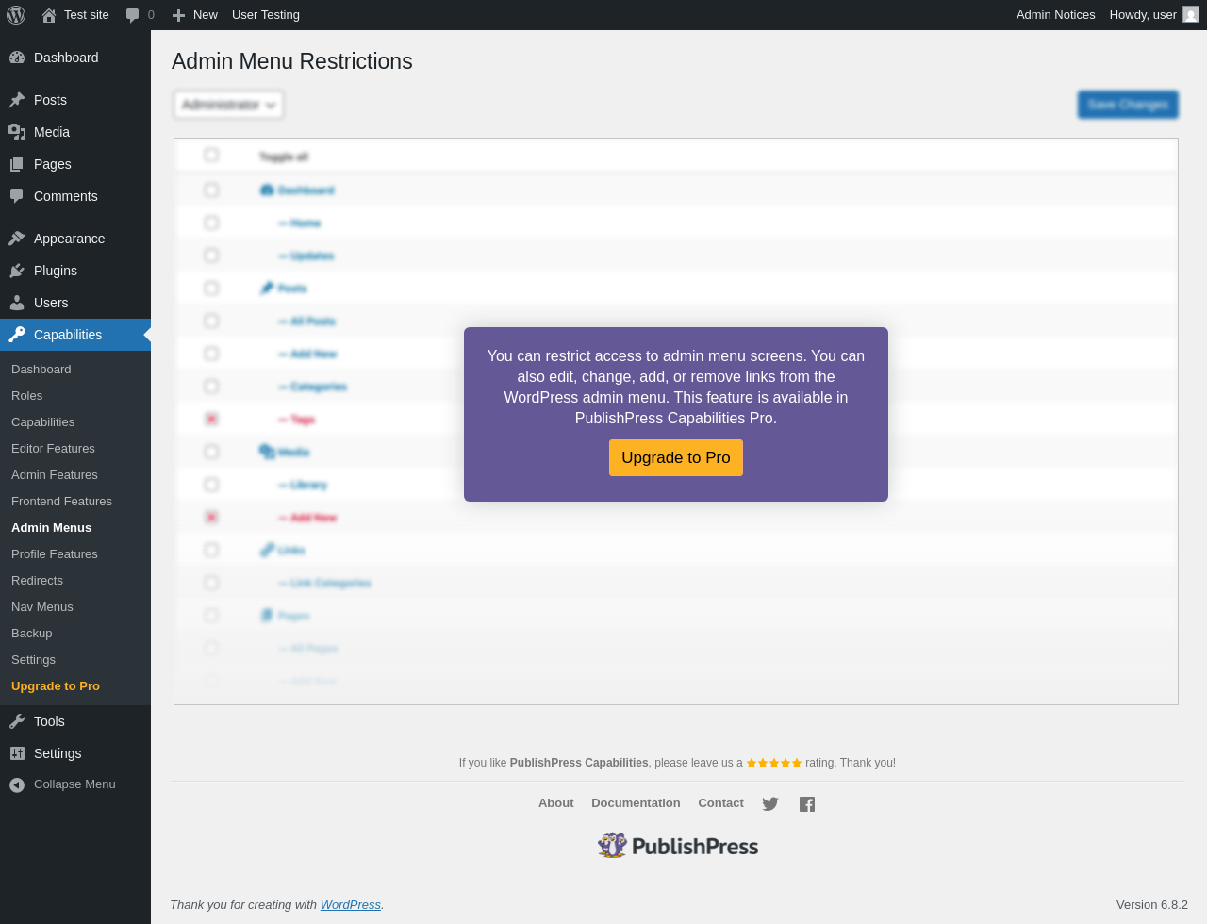This screenshot has height=924, width=1207.
Task: Uncheck the red Add New row checkbox
Action: 211,517
